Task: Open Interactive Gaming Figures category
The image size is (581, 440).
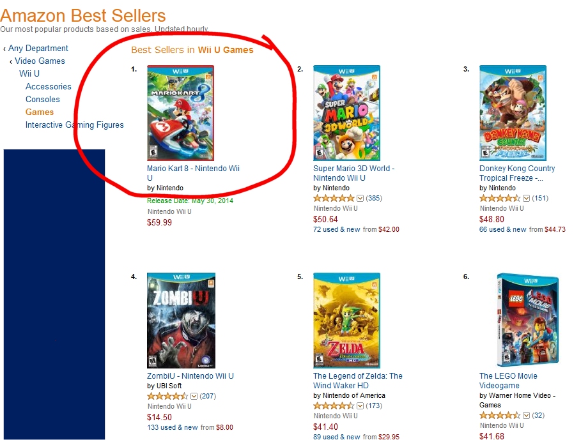Action: click(75, 125)
